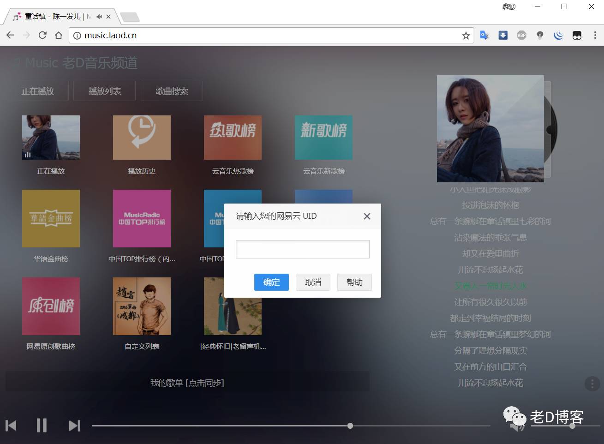604x444 pixels.
Task: Open the 云音乐新歌榜 chart
Action: (323, 138)
